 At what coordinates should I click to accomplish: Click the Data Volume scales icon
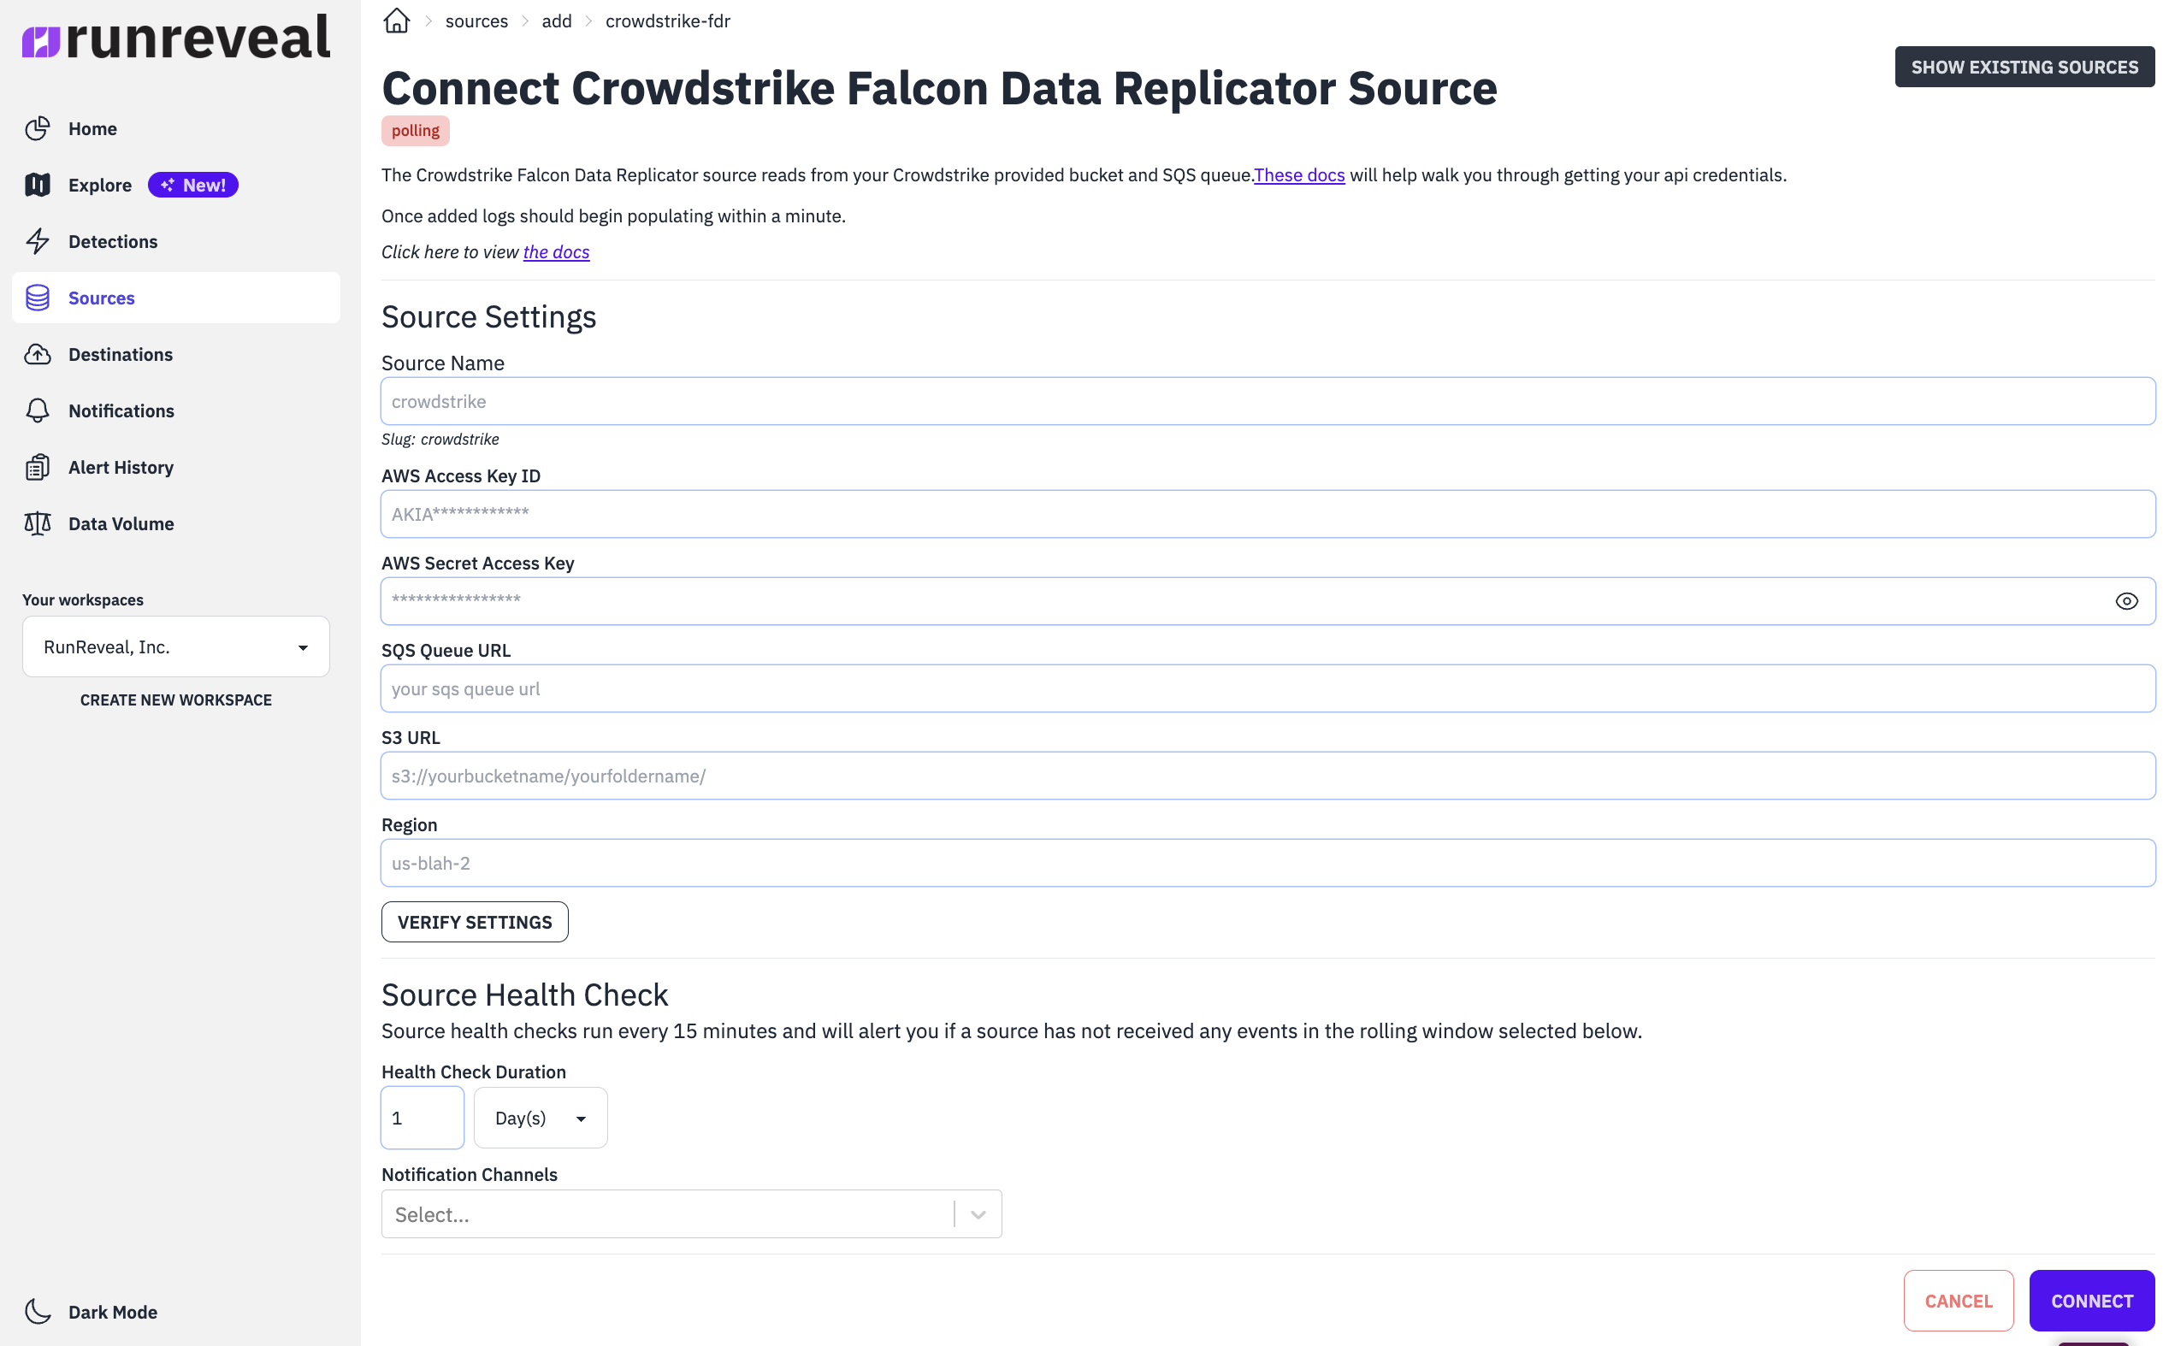click(38, 523)
